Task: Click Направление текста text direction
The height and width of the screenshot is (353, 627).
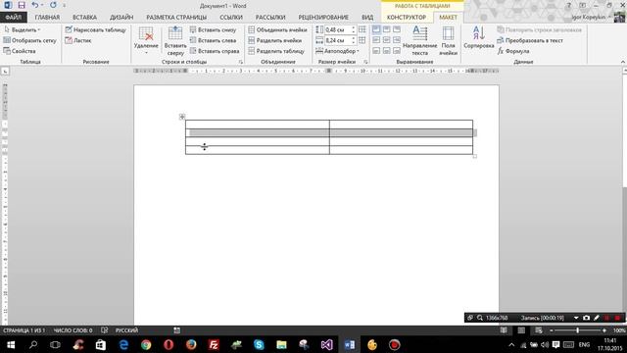Action: 420,41
